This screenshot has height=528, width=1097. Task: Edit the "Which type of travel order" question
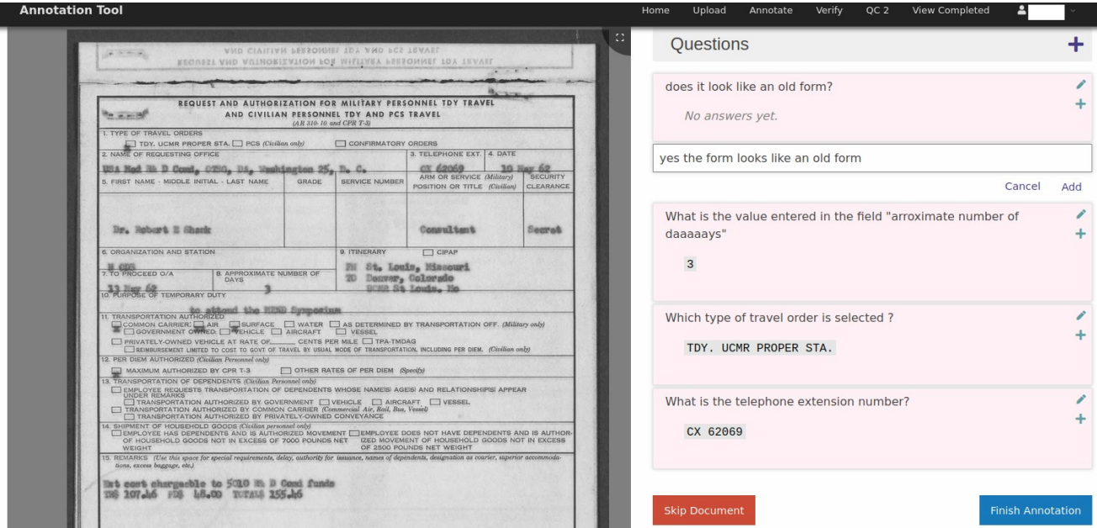(1081, 315)
